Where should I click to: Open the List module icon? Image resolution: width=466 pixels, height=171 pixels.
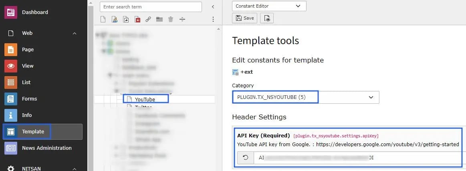11,82
